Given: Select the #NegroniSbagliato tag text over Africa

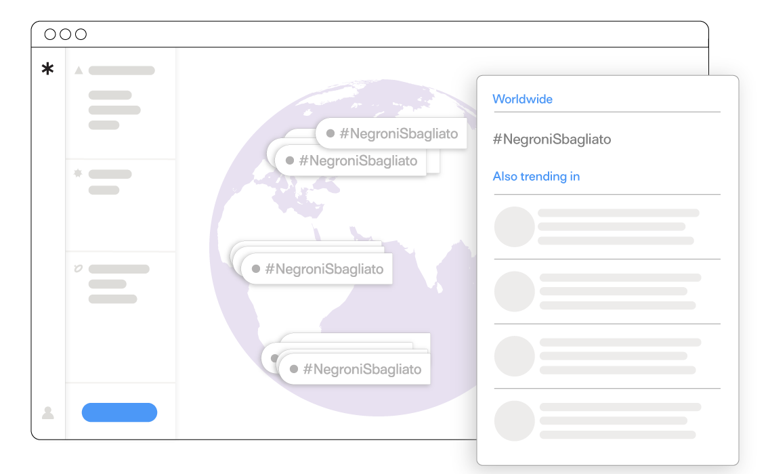Looking at the screenshot, I should pyautogui.click(x=324, y=269).
